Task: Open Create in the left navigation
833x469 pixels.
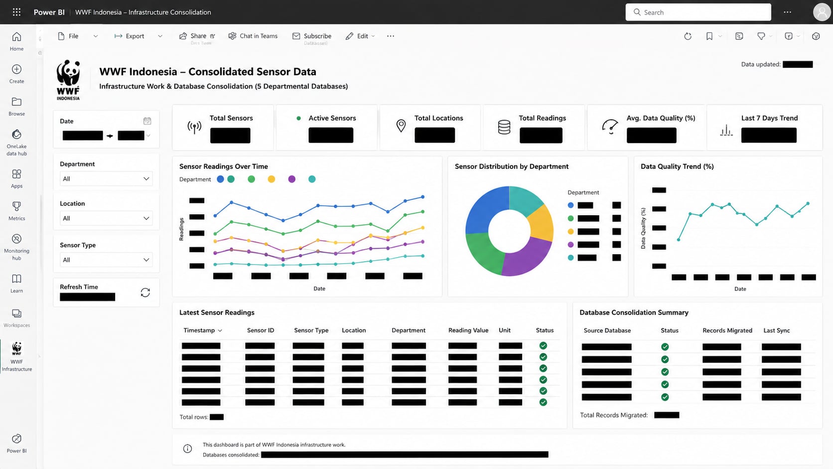Action: pos(16,74)
